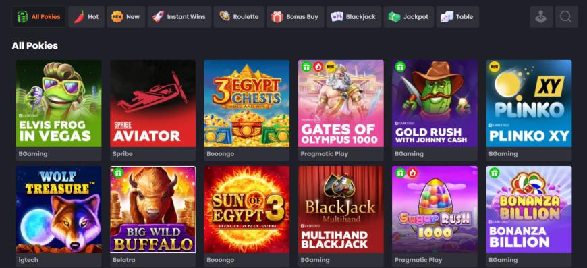Click the NEW badge on Plinko XY tile
The width and height of the screenshot is (587, 268).
tap(495, 67)
